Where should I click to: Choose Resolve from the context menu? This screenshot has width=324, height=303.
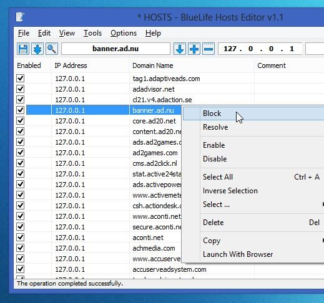tap(253, 127)
